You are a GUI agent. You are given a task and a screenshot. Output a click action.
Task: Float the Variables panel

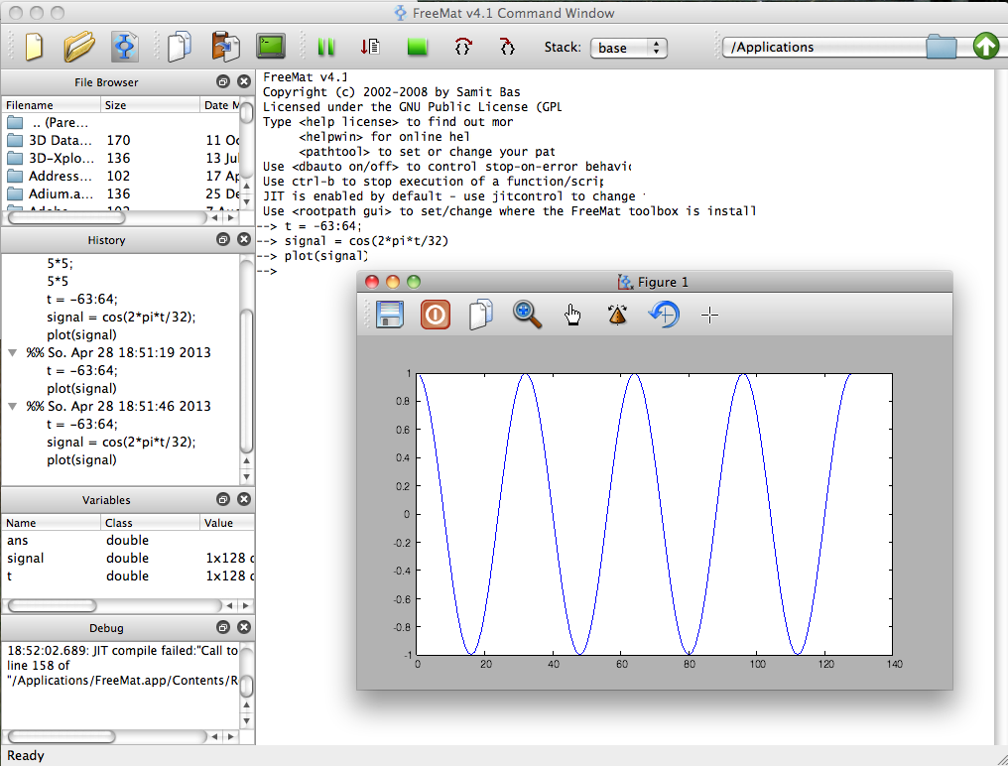[223, 499]
